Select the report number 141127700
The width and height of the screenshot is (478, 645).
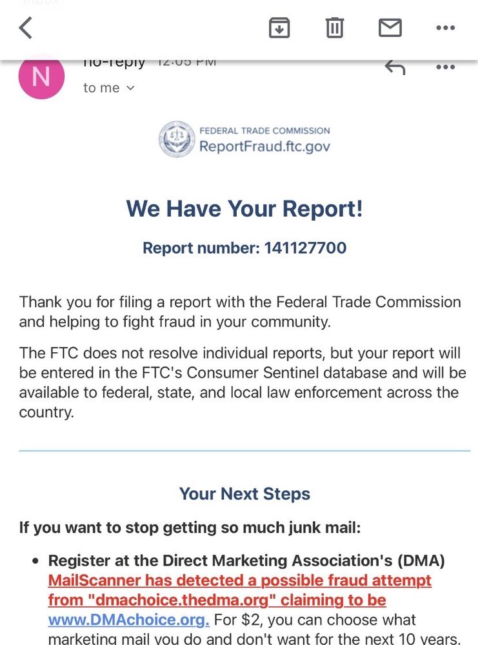pos(305,248)
